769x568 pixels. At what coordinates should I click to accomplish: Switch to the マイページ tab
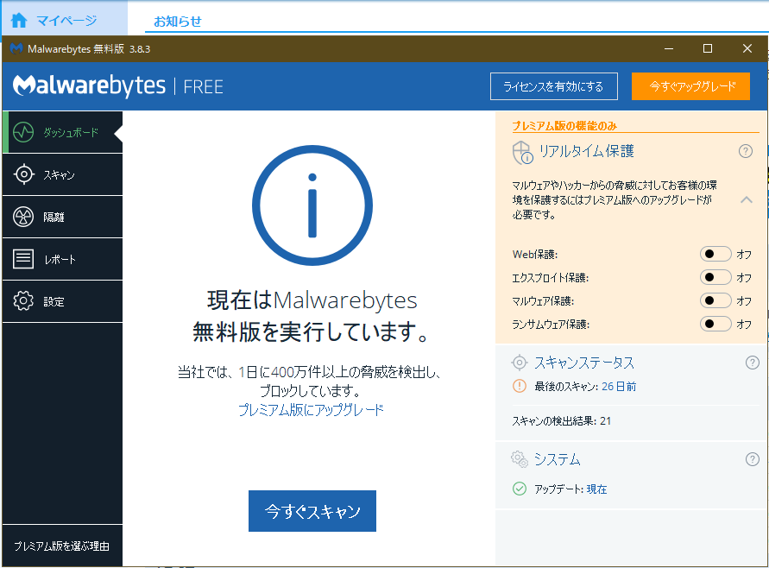point(64,19)
